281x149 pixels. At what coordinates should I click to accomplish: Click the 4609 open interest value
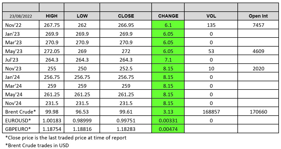(258, 51)
